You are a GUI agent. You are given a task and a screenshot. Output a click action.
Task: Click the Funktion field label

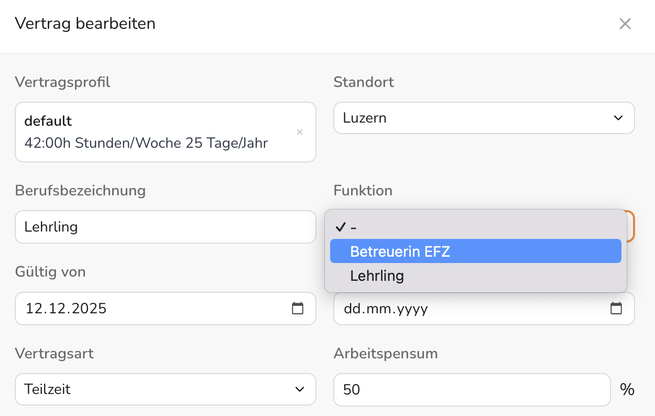(x=363, y=190)
